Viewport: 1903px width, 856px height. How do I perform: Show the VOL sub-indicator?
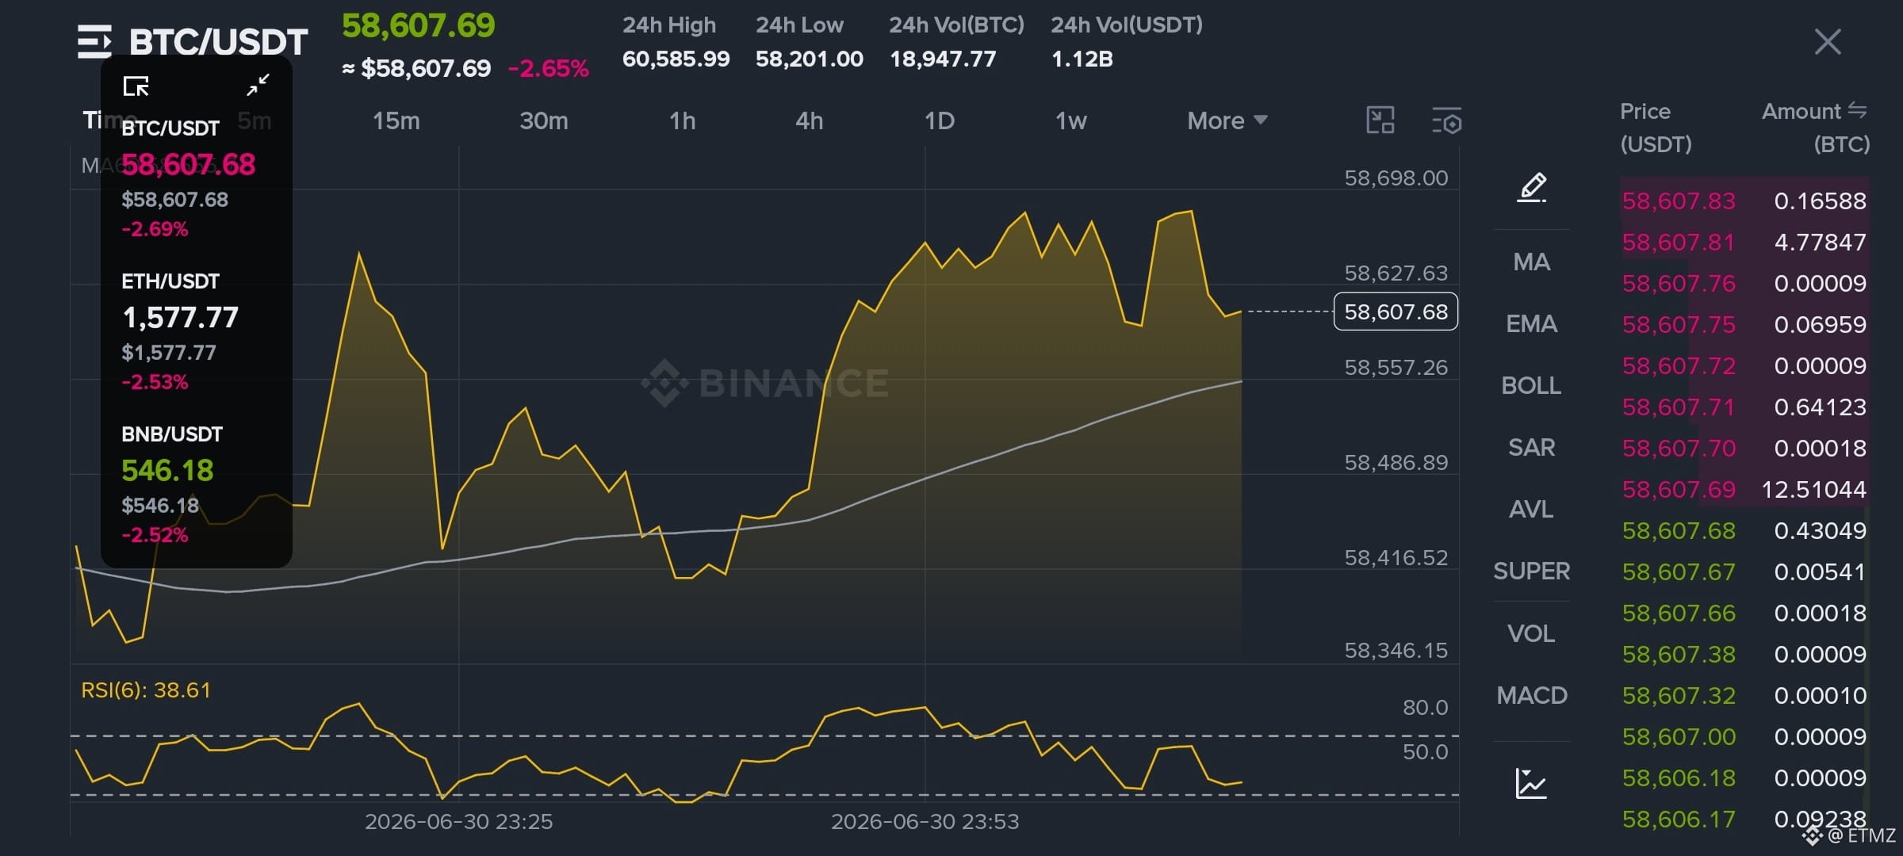pyautogui.click(x=1532, y=633)
